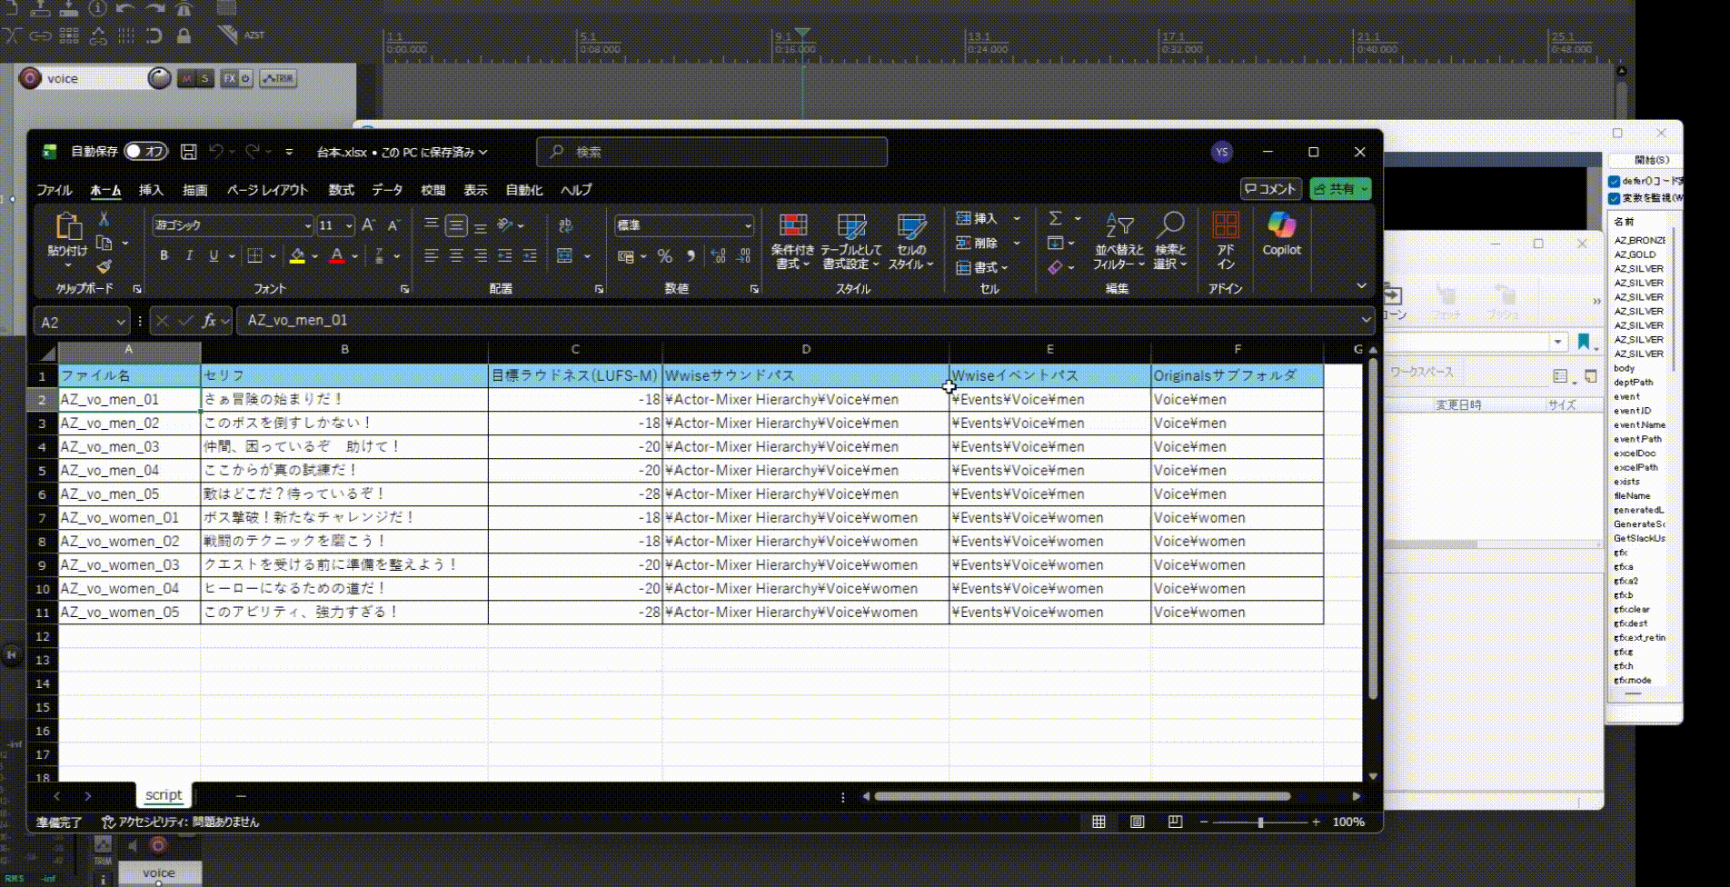Image resolution: width=1730 pixels, height=887 pixels.
Task: Click the TRIM button on the voice track
Action: [x=275, y=78]
